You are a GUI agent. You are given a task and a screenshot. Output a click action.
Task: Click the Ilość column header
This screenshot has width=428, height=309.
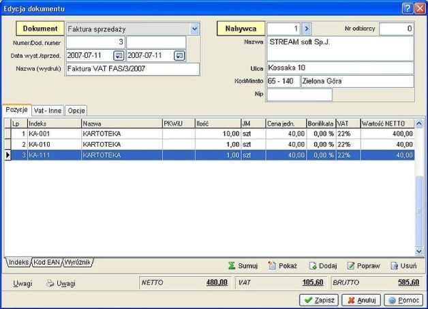tap(218, 123)
